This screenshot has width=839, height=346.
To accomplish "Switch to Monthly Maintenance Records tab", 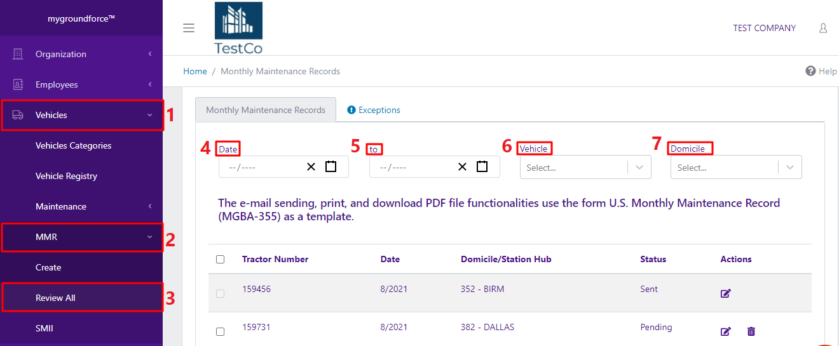I will (x=266, y=110).
